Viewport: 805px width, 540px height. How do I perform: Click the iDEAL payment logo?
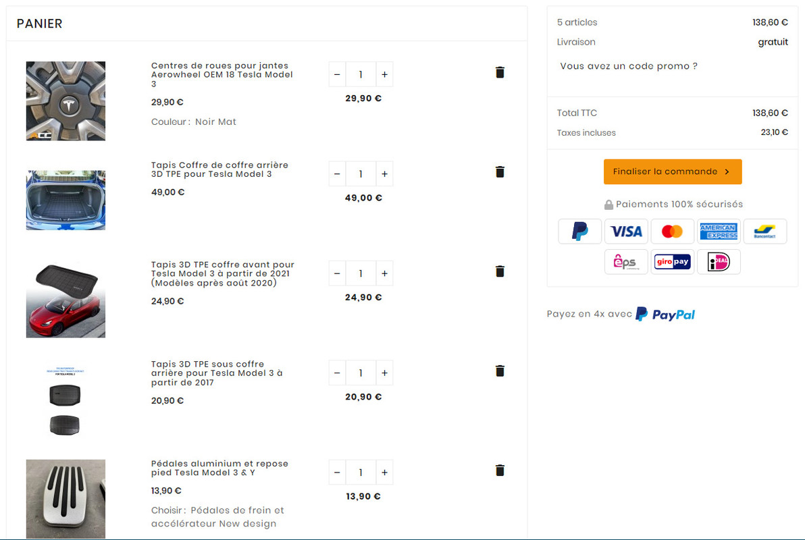[x=719, y=262]
